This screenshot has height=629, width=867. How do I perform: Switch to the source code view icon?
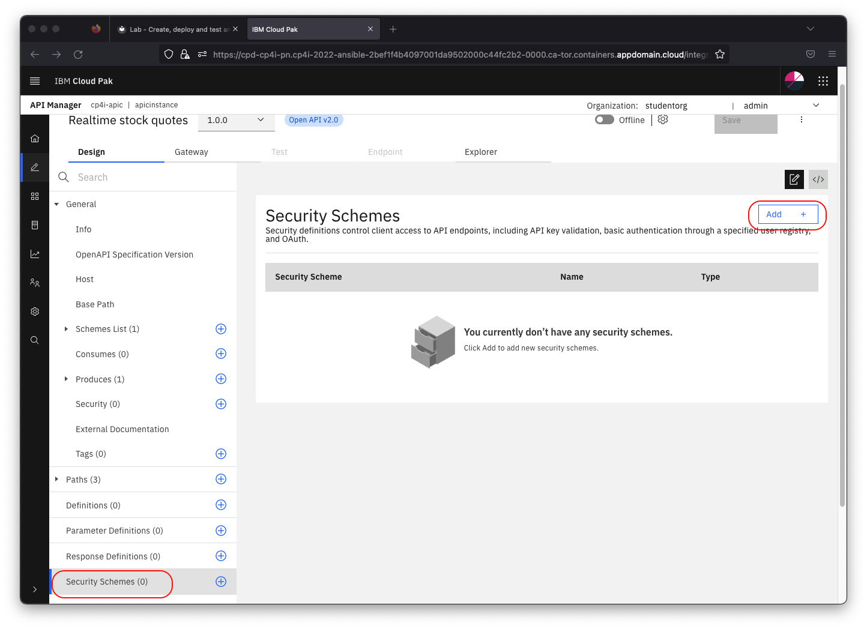coord(818,179)
